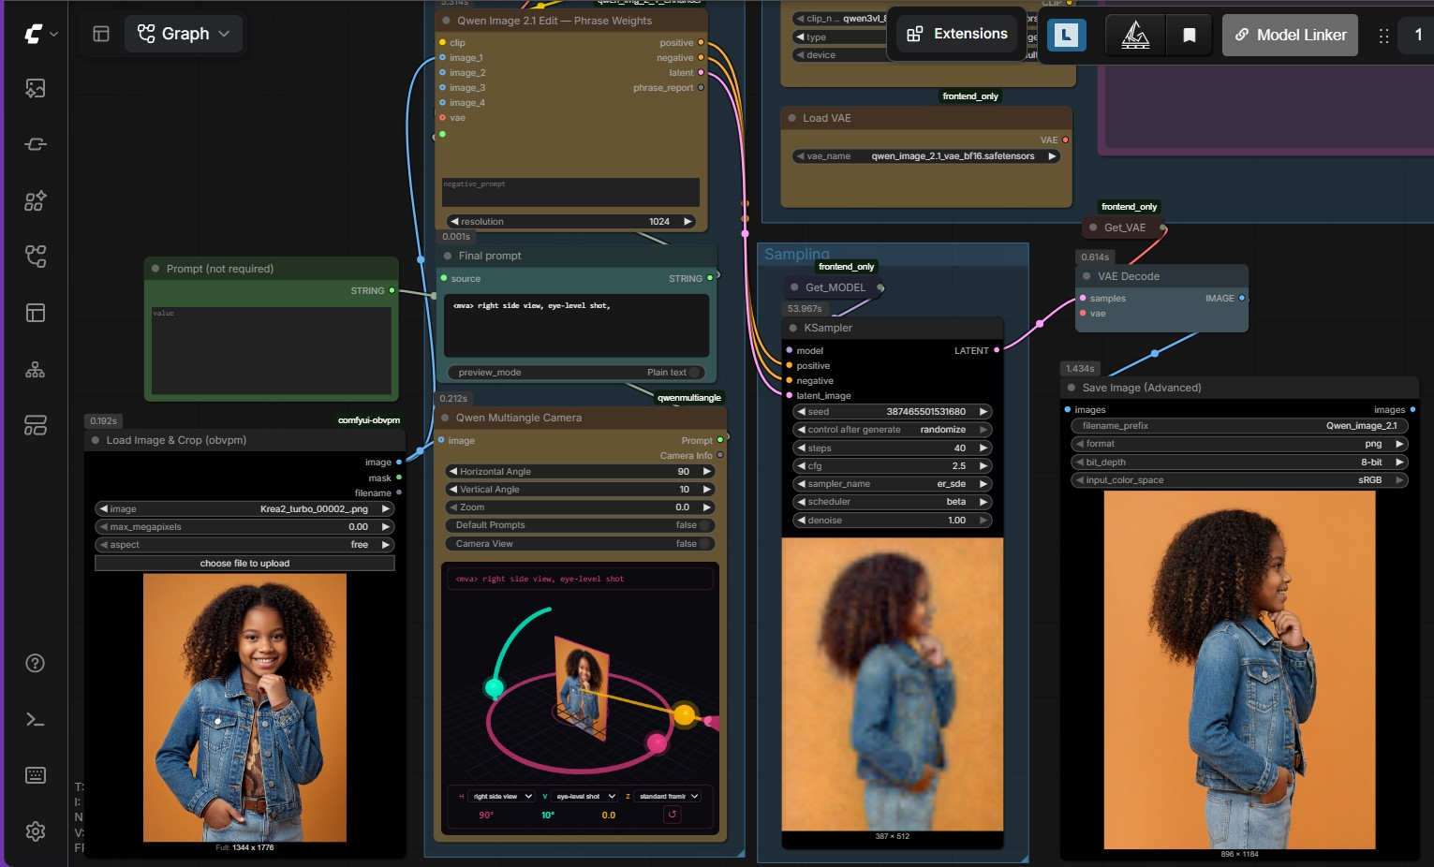The height and width of the screenshot is (867, 1434).
Task: Open the format png combo
Action: [x=1239, y=444]
